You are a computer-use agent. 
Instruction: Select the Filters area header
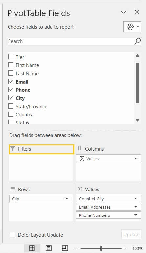coord(42,149)
